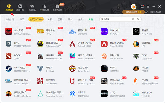Select the 新世界 New World icon

click(136, 31)
